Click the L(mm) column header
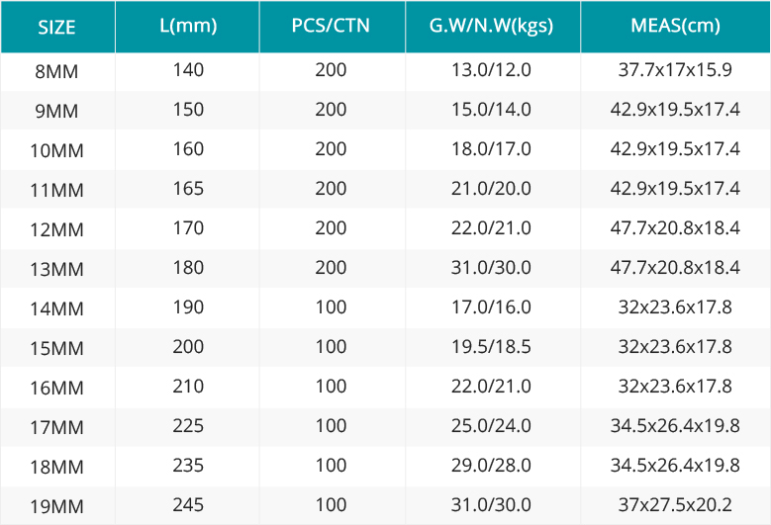Image resolution: width=771 pixels, height=525 pixels. (x=187, y=26)
